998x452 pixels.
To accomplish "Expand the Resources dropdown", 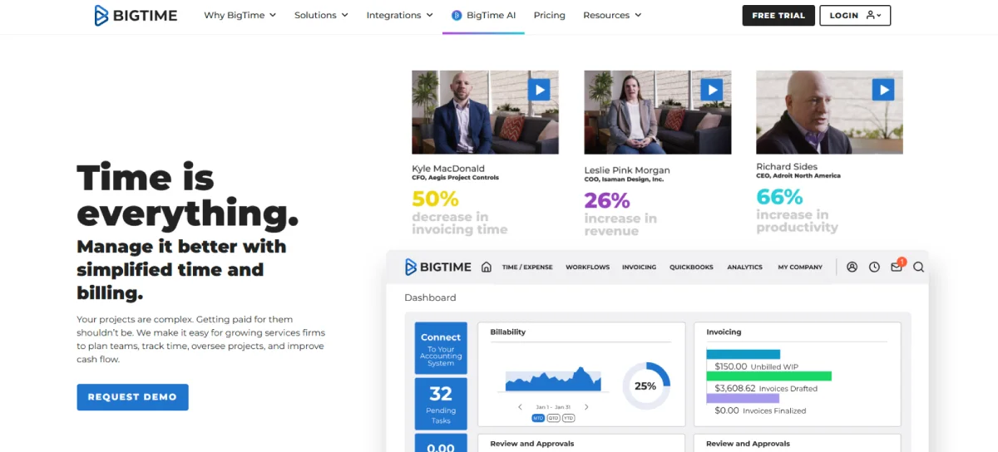I will tap(612, 15).
